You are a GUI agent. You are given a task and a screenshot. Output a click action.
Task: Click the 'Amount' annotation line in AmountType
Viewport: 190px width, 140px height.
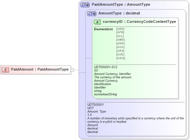tap(92, 125)
